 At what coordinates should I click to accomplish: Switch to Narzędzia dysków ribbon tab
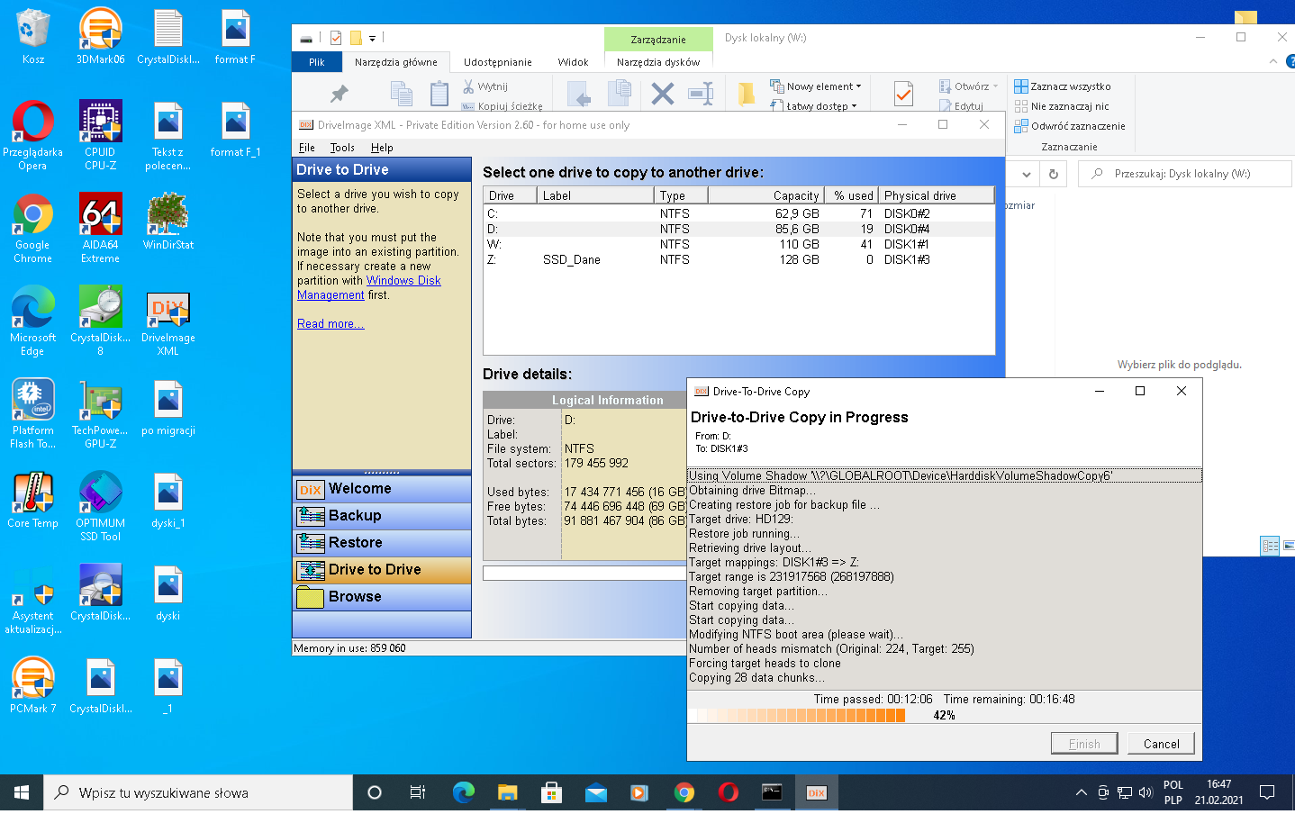click(x=658, y=62)
